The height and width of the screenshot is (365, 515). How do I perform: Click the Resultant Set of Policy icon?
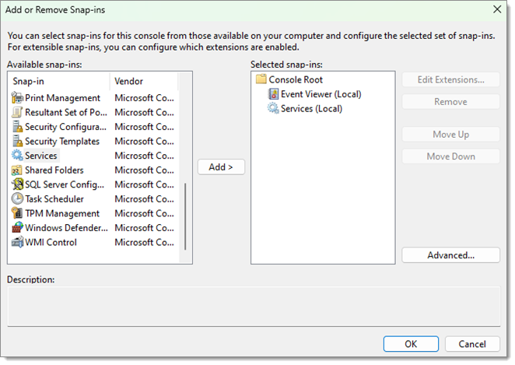pos(17,112)
